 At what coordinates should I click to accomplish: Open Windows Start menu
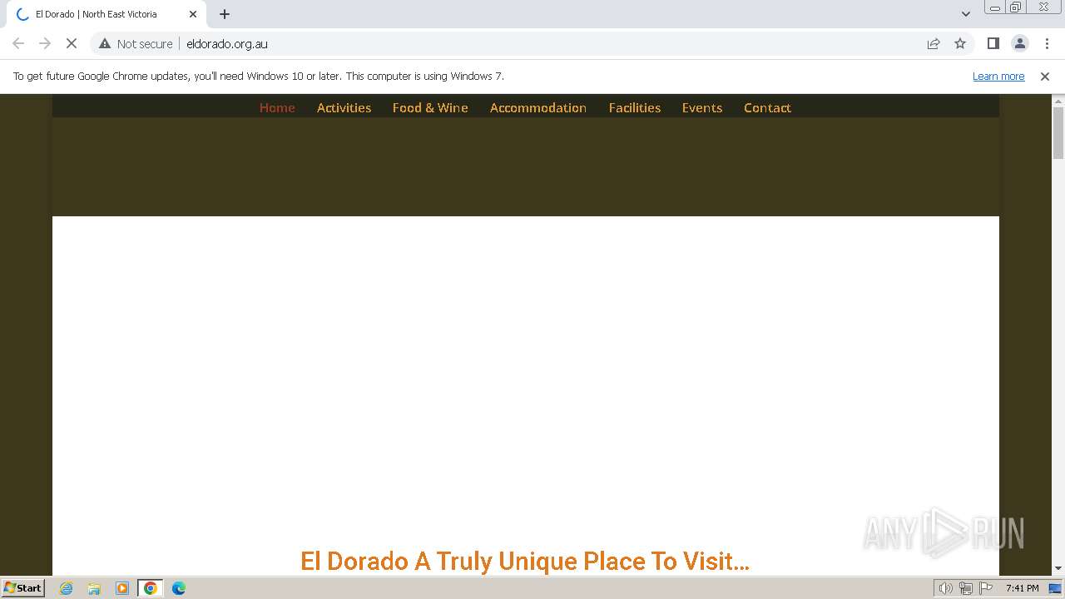[22, 587]
